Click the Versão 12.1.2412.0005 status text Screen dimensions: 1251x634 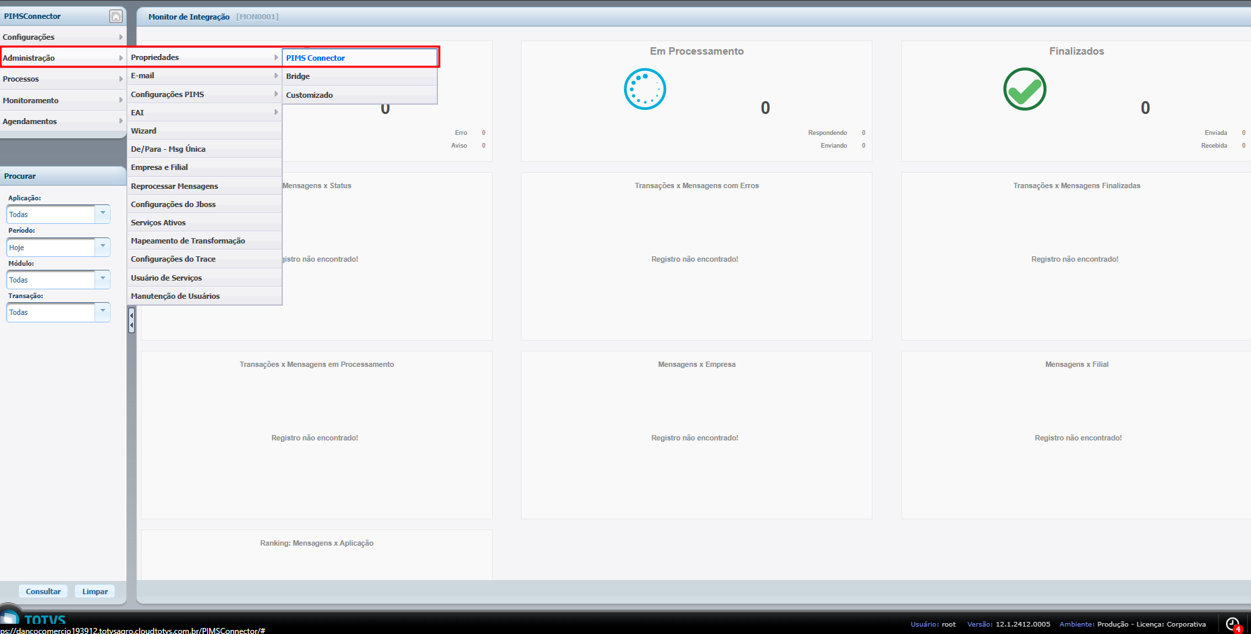click(x=1009, y=625)
